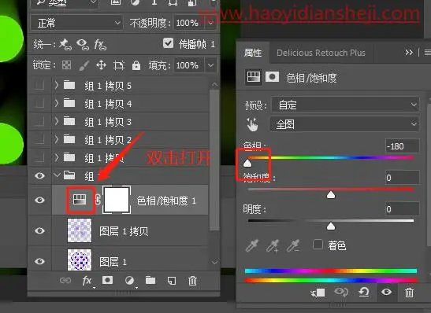This screenshot has height=313, width=431.
Task: Expand the 组 1 拷贝 4 group
Action: [57, 103]
